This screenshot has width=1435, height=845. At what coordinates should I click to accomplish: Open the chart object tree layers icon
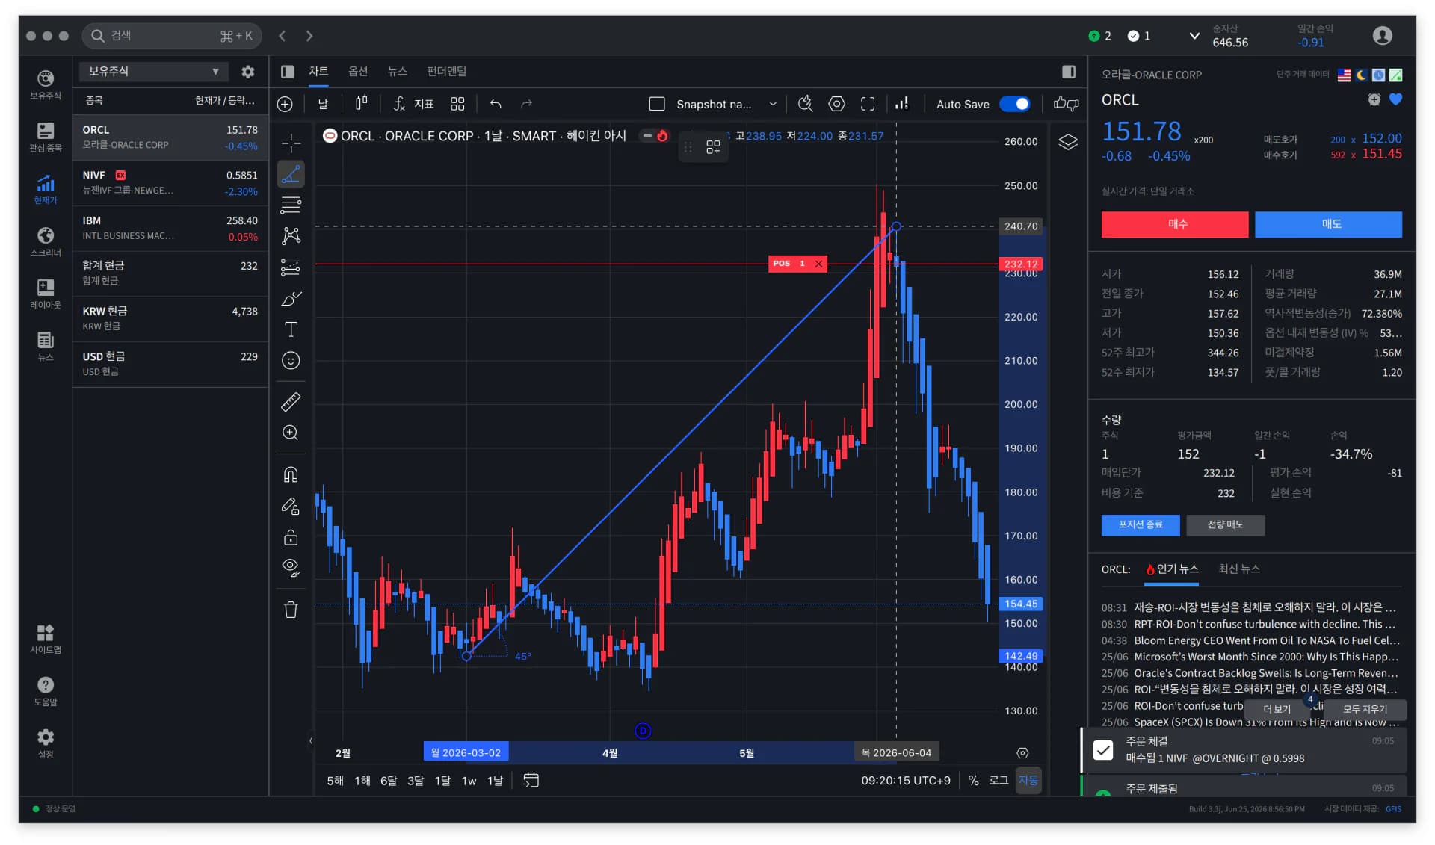point(1068,142)
